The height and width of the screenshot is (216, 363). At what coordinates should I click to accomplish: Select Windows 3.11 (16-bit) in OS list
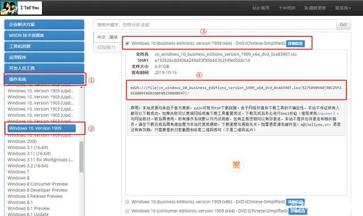[29, 153]
